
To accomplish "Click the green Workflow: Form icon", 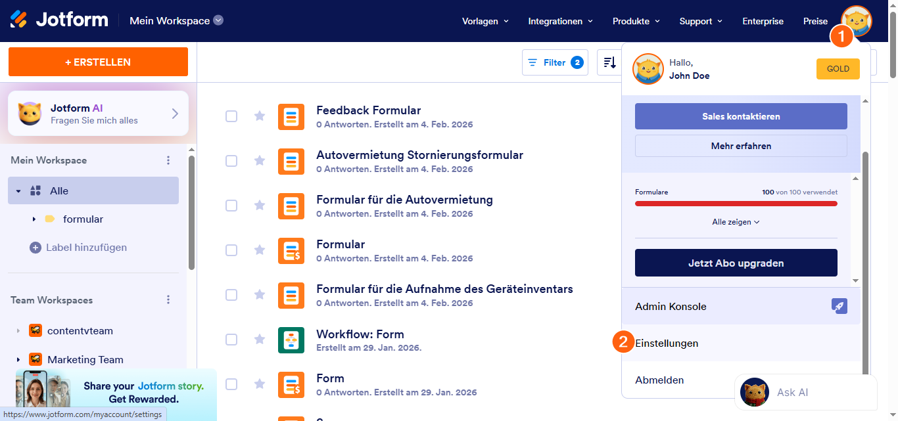I will (x=291, y=340).
